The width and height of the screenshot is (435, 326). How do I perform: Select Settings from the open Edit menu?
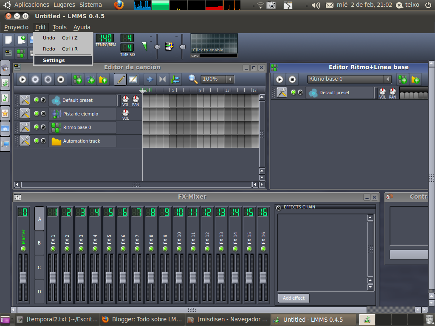(x=53, y=60)
